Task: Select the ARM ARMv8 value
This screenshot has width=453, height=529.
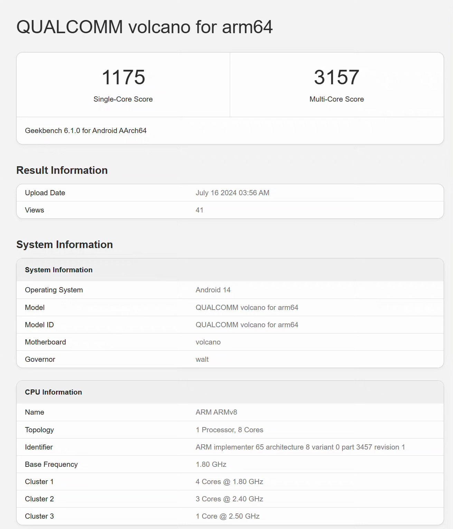Action: [x=216, y=412]
